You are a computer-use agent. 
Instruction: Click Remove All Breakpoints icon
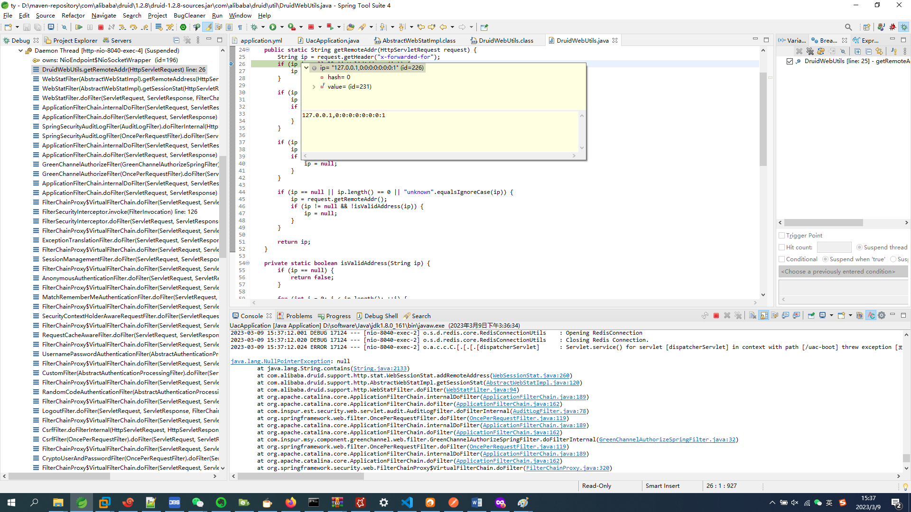pos(810,51)
